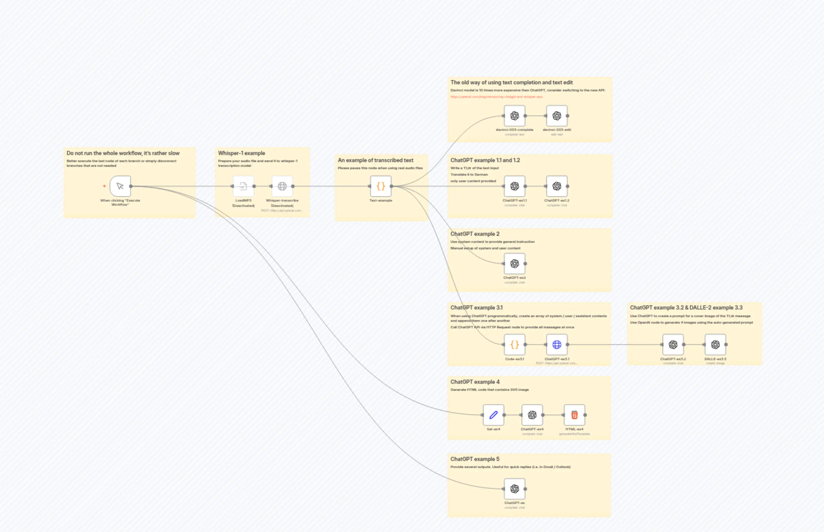Screen dimensions: 824x532
Task: Open the ChatGPT-ex1.2 node
Action: pyautogui.click(x=557, y=186)
